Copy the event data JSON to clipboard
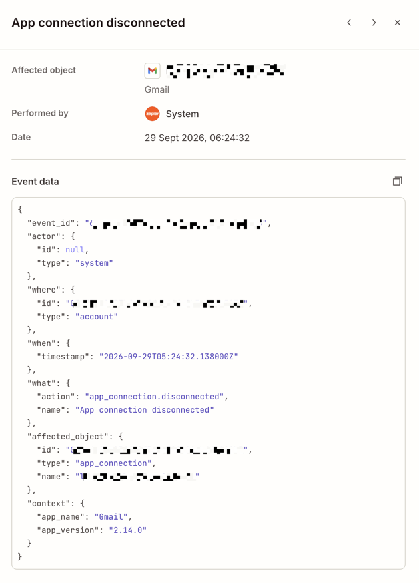This screenshot has width=419, height=583. (x=398, y=181)
